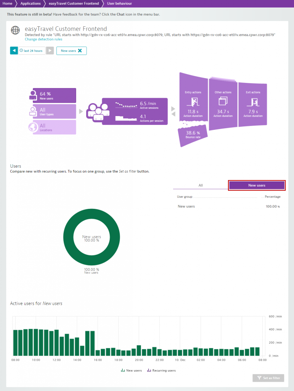Click the 20:00 bar in active users chart
Viewport: 294px width, 391px height.
139,351
